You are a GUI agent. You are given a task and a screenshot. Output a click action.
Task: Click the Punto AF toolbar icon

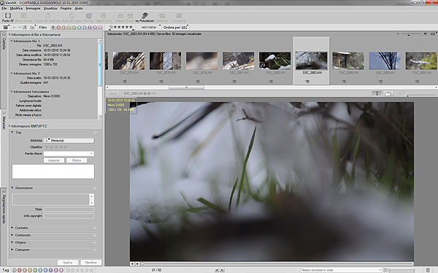tap(8, 17)
